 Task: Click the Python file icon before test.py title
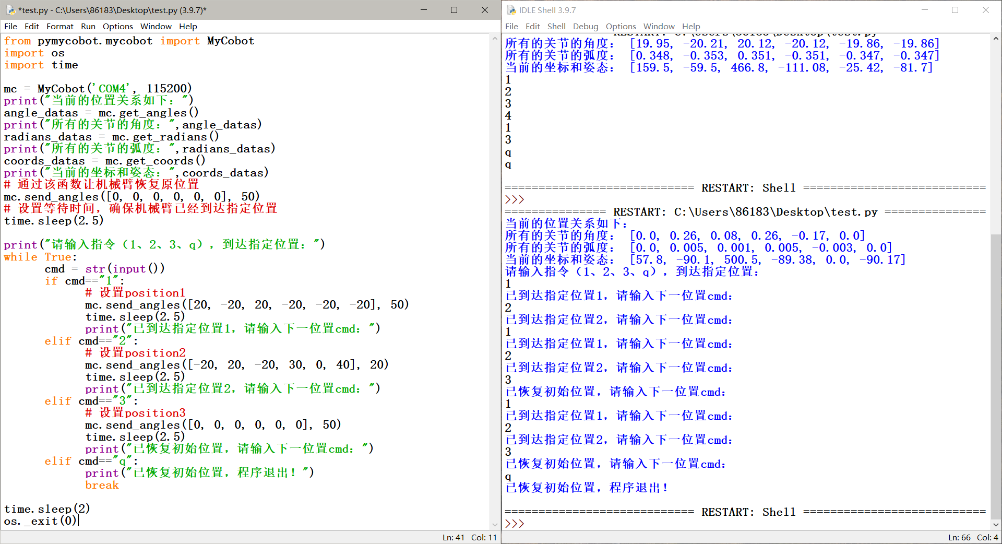[10, 10]
